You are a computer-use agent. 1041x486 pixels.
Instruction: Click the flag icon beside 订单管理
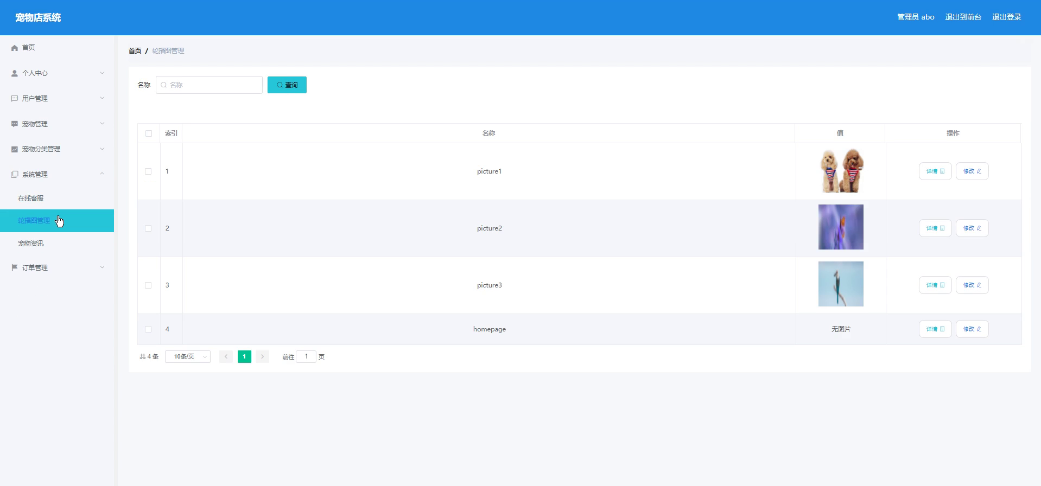coord(15,267)
